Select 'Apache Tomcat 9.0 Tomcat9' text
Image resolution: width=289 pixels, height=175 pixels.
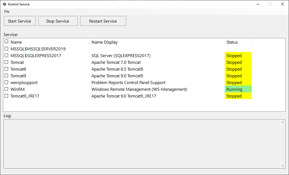[117, 76]
